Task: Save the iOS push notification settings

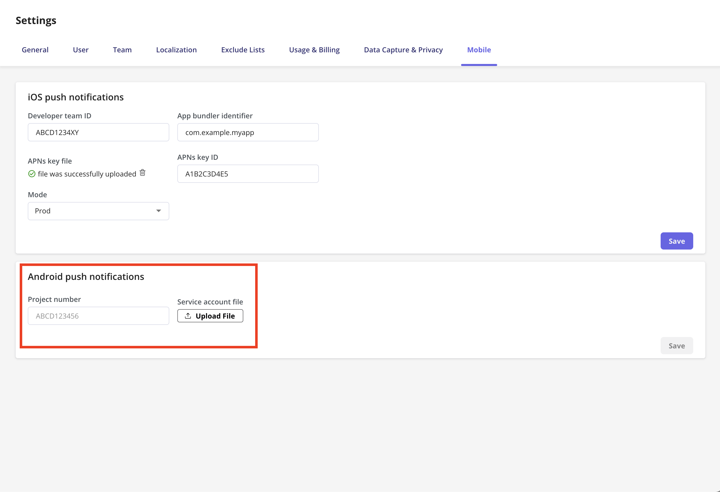Action: [677, 241]
